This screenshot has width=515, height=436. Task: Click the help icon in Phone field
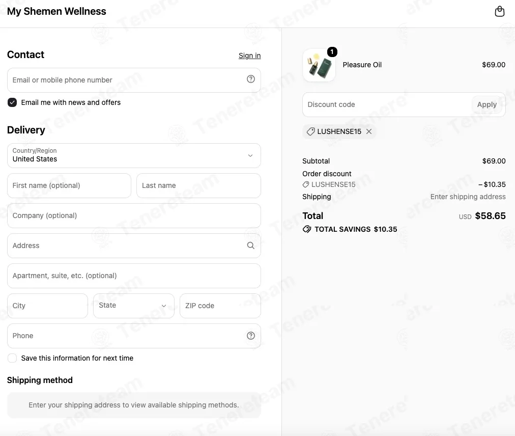tap(250, 336)
